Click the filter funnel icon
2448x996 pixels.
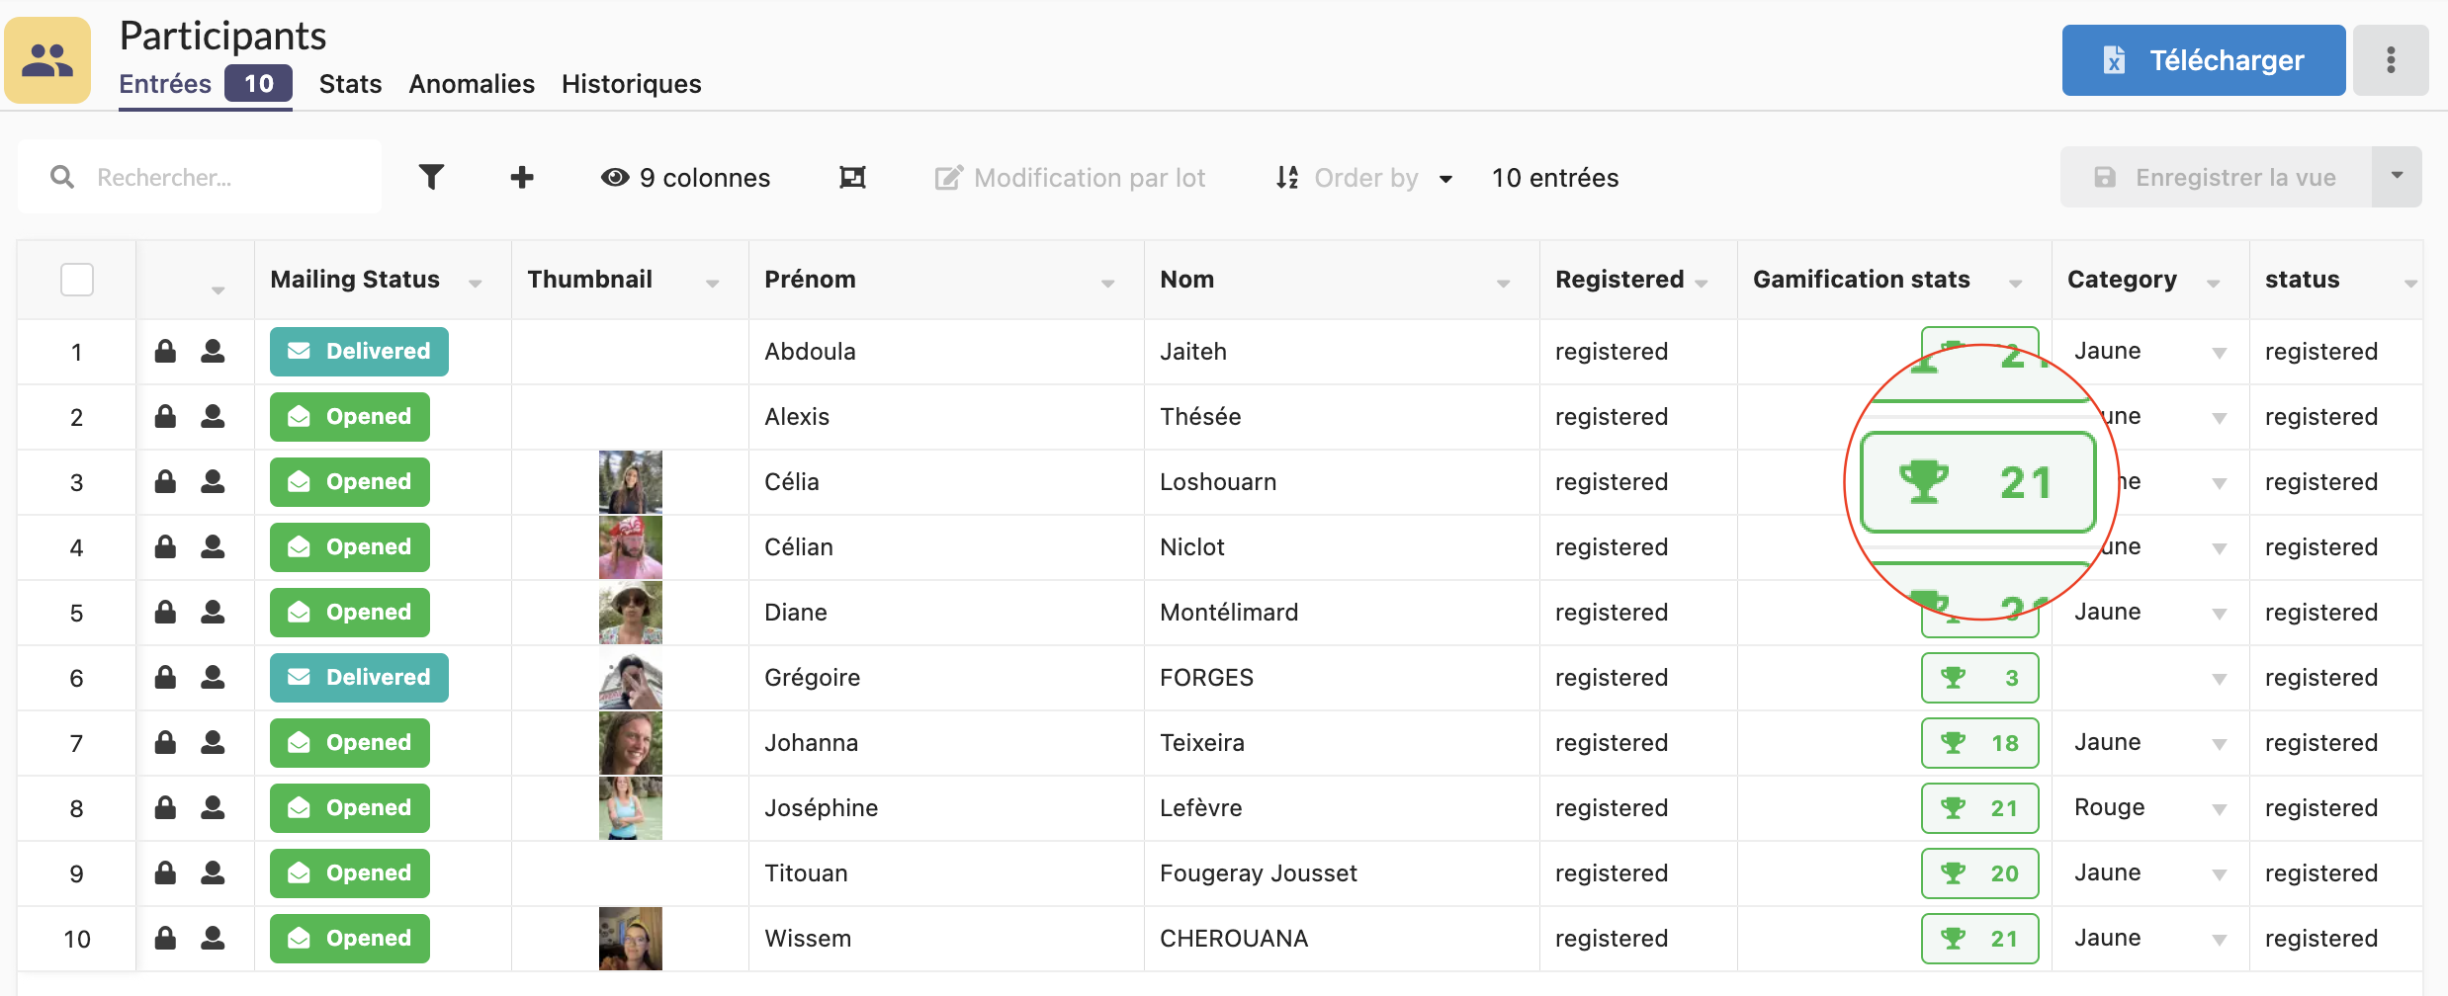point(431,178)
